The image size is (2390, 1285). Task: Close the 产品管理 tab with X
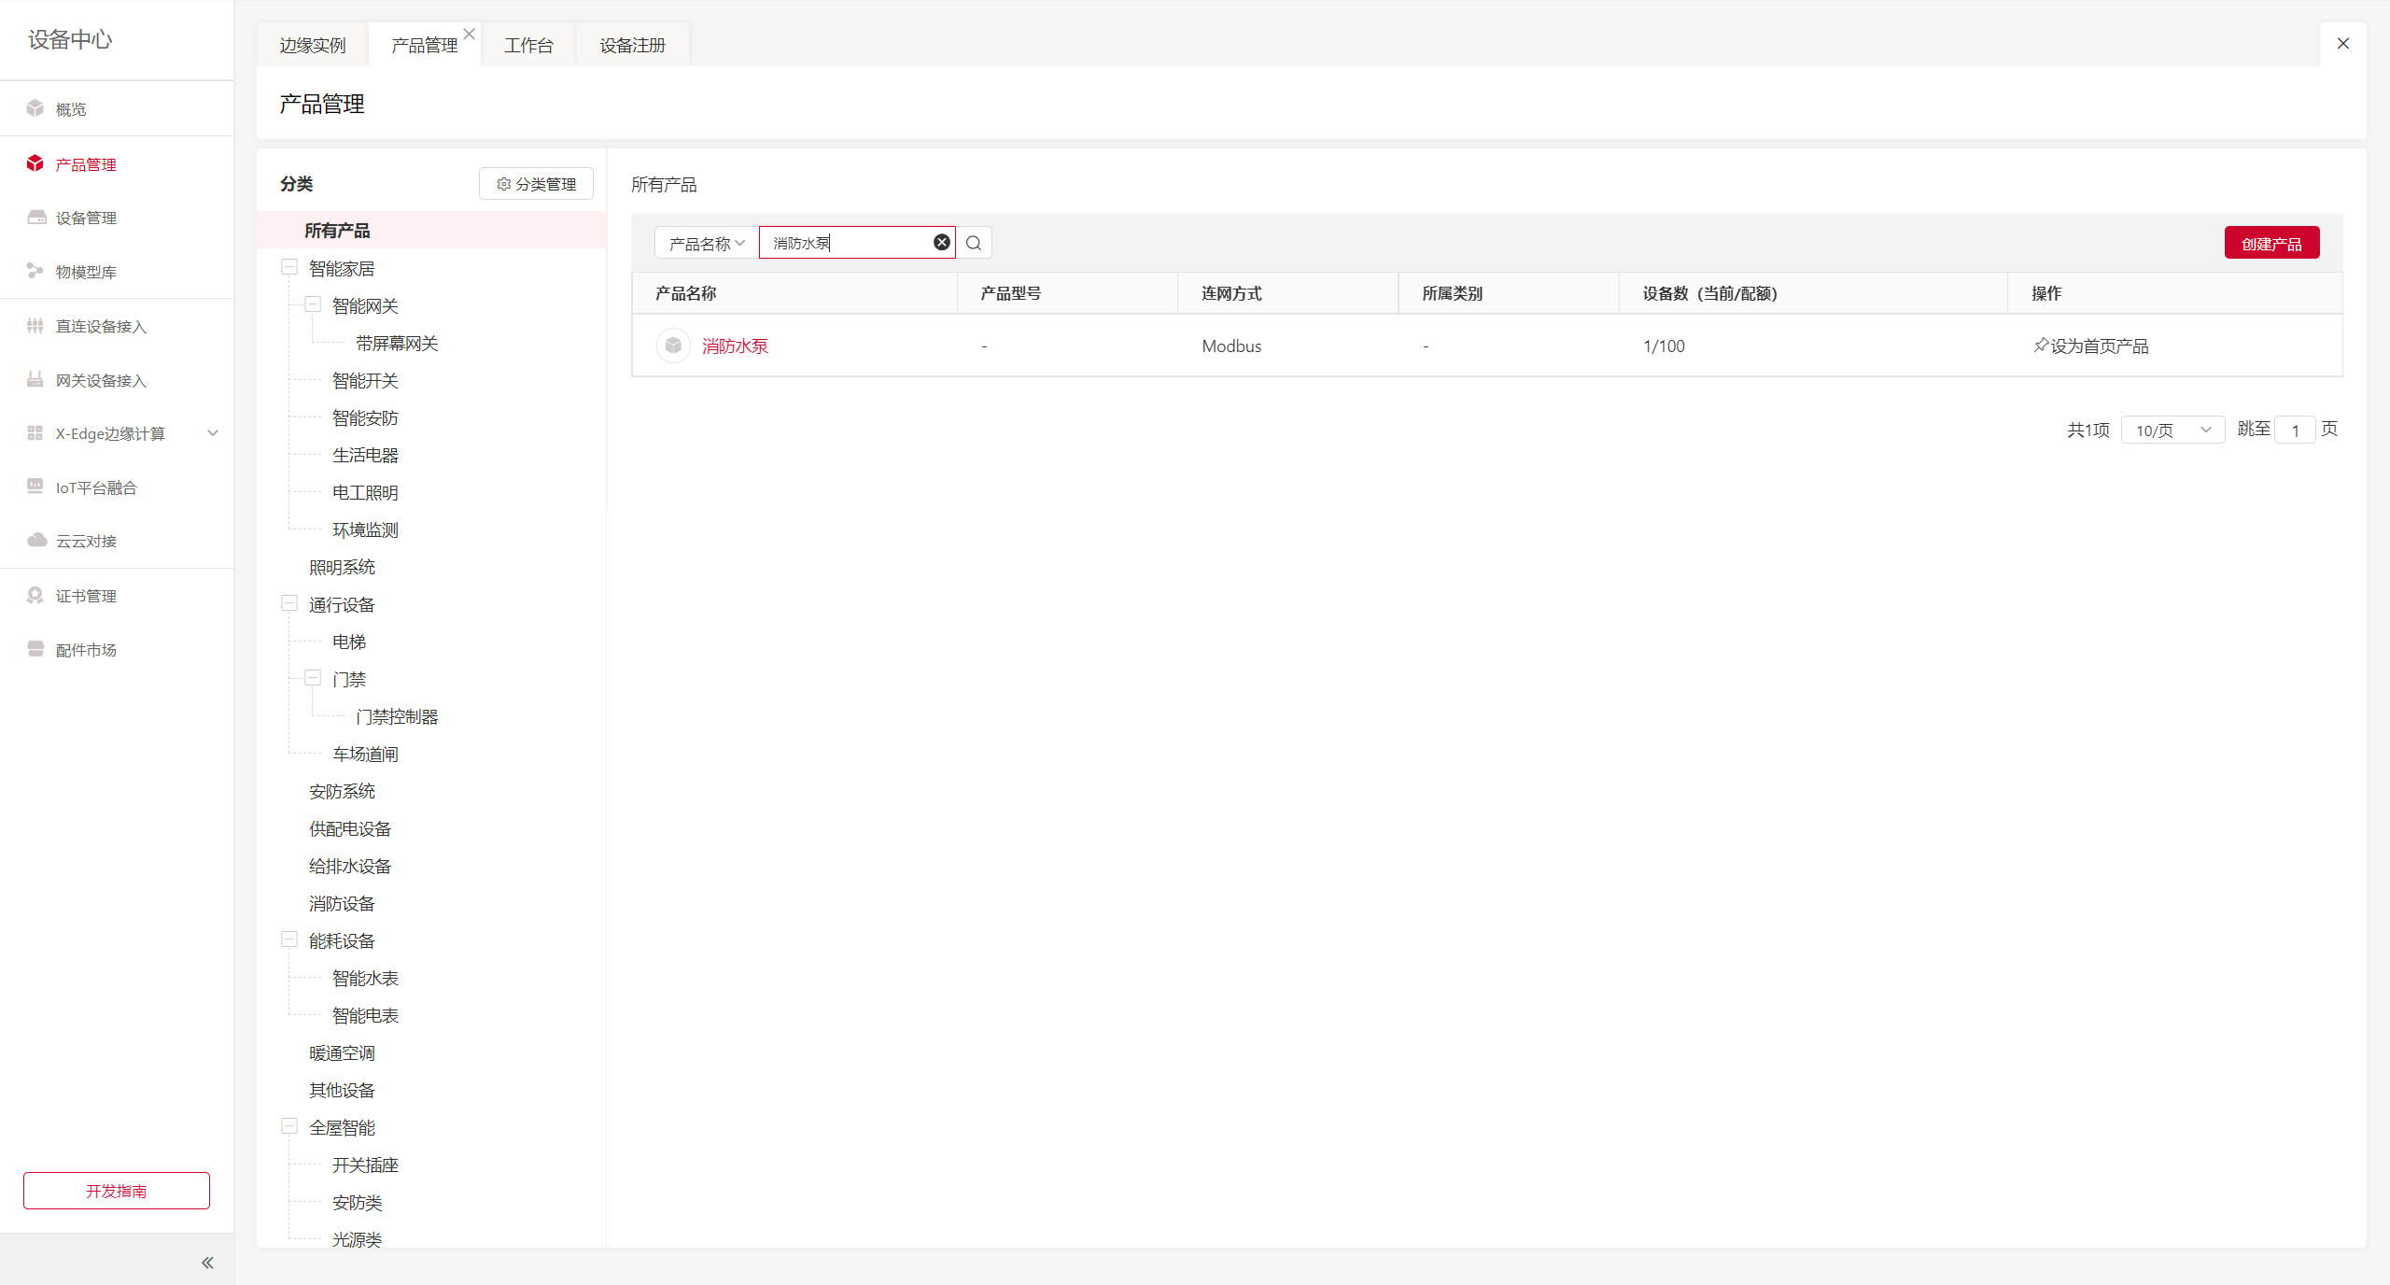[x=470, y=34]
